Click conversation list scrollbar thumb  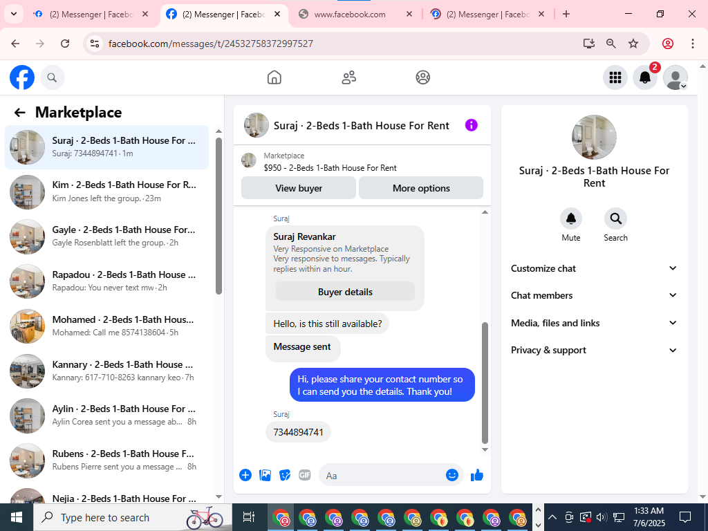pos(218,216)
